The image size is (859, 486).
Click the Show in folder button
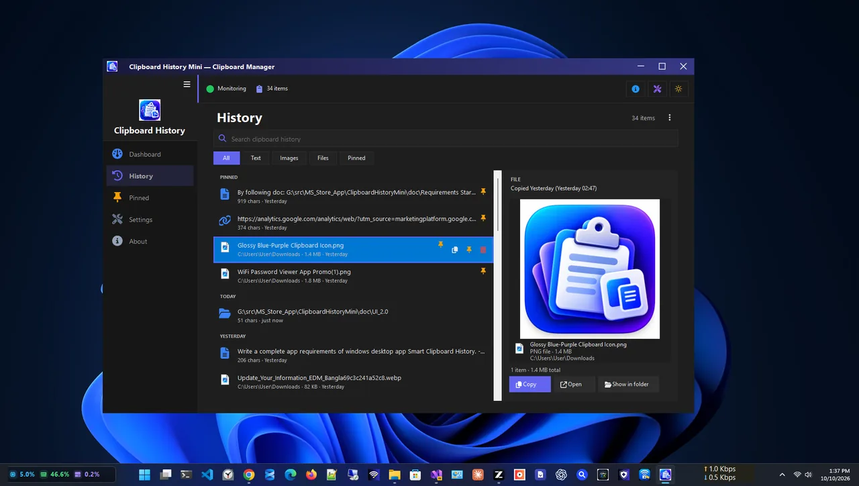628,385
